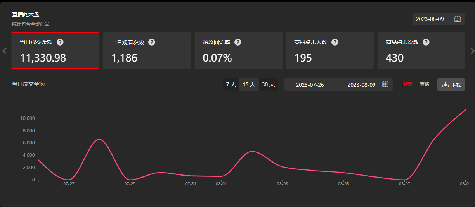
Task: Select the 15 天 time range
Action: pyautogui.click(x=249, y=84)
